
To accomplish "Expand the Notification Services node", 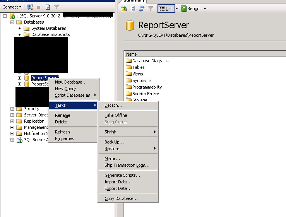I will 12,134.
